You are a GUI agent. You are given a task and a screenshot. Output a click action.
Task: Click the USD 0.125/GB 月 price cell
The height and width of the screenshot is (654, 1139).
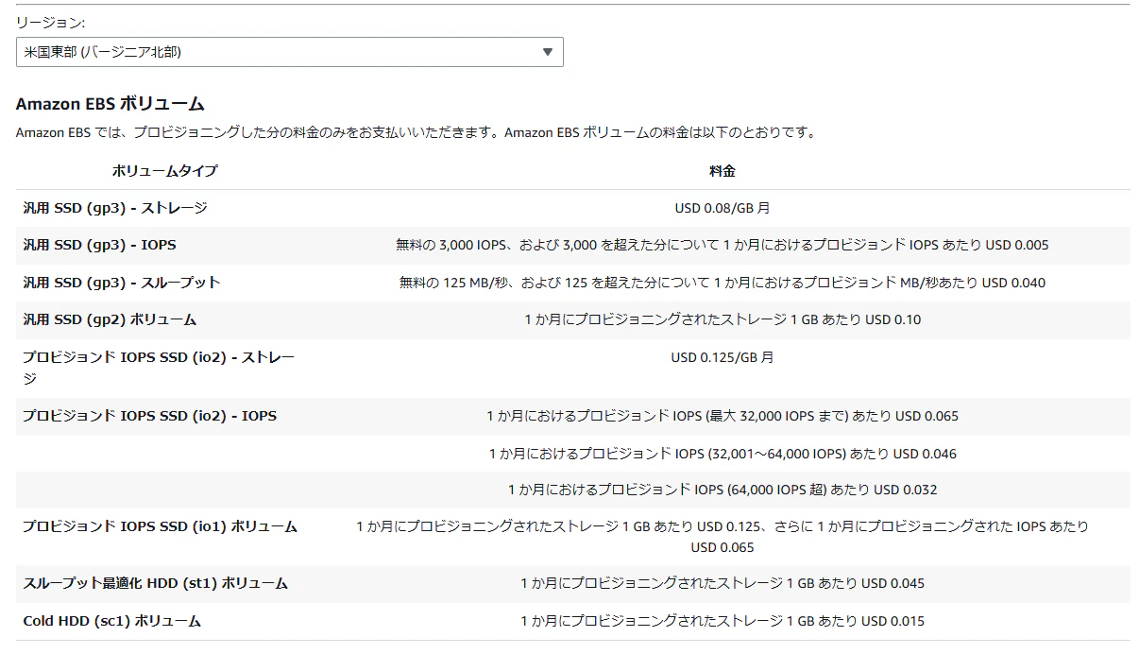click(722, 357)
